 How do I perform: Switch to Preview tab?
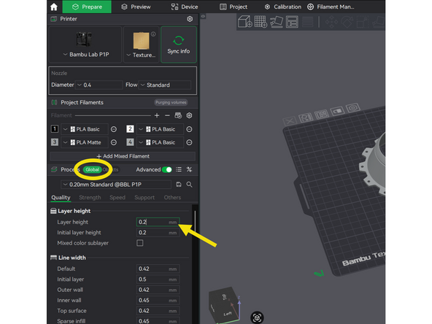136,7
